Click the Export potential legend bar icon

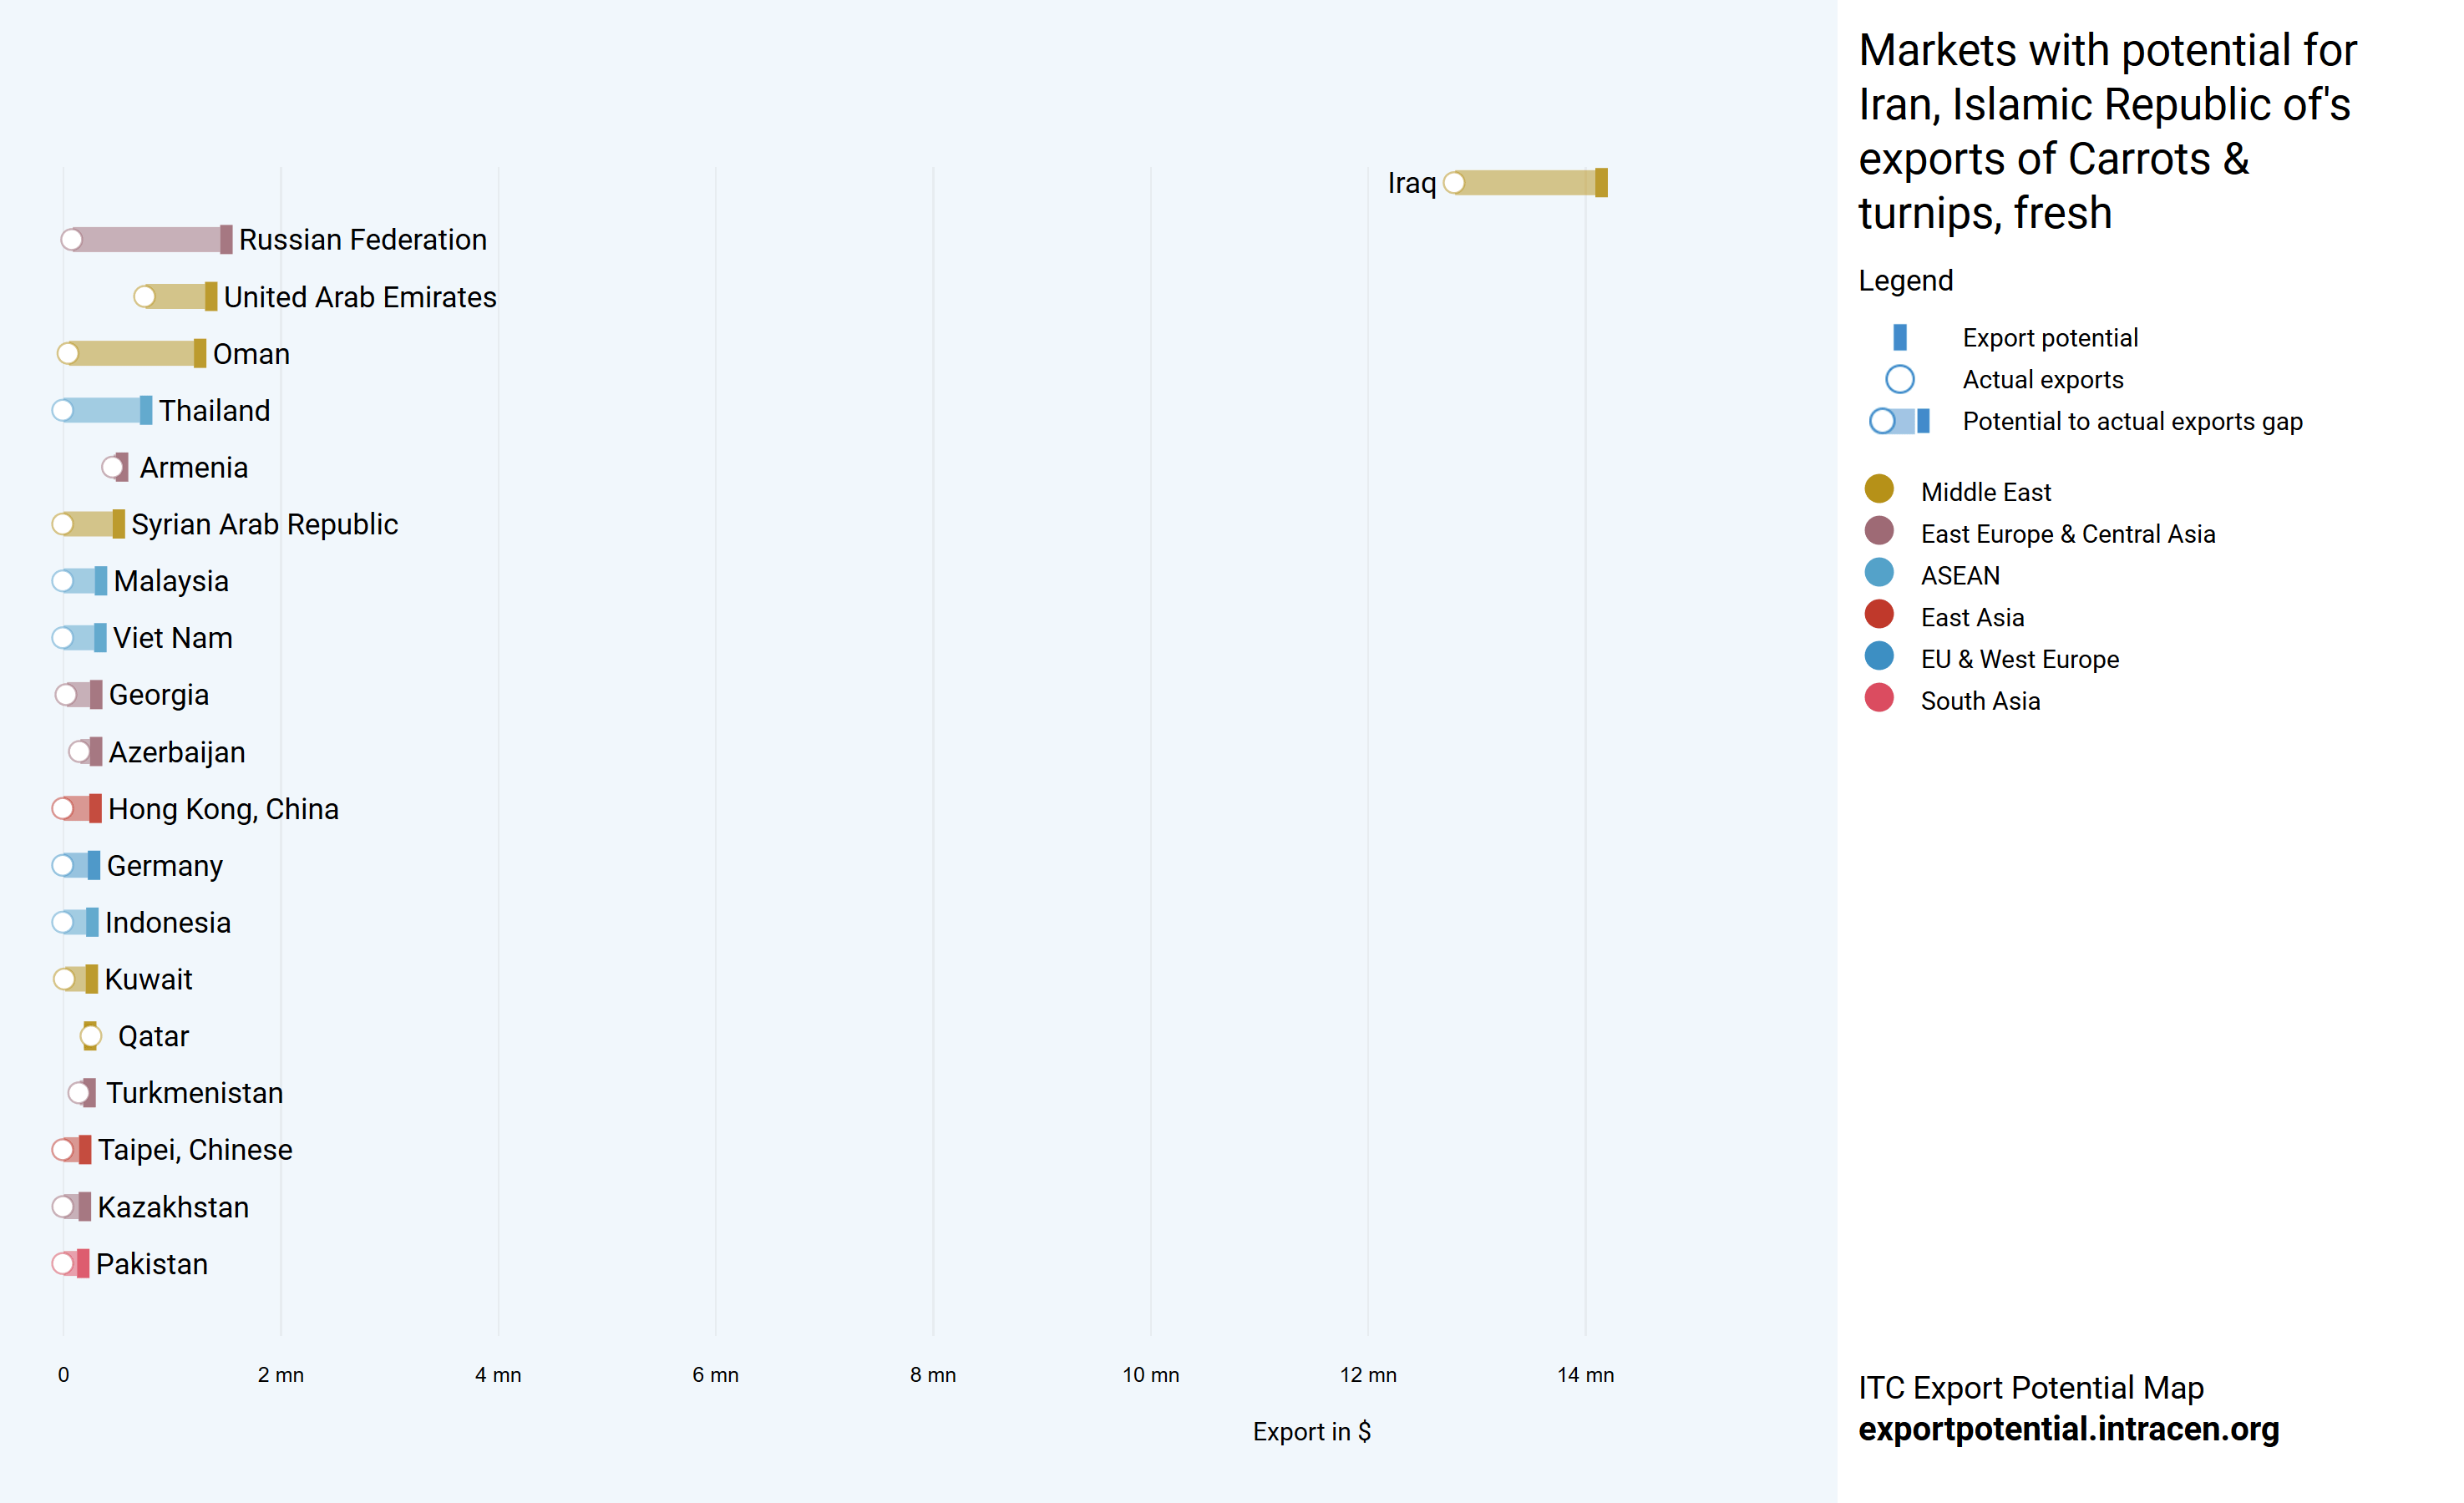click(1899, 338)
